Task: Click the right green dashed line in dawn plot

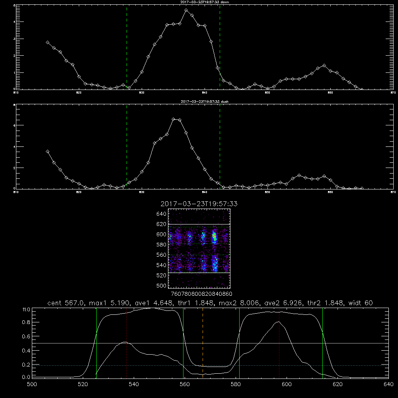Action: point(220,47)
